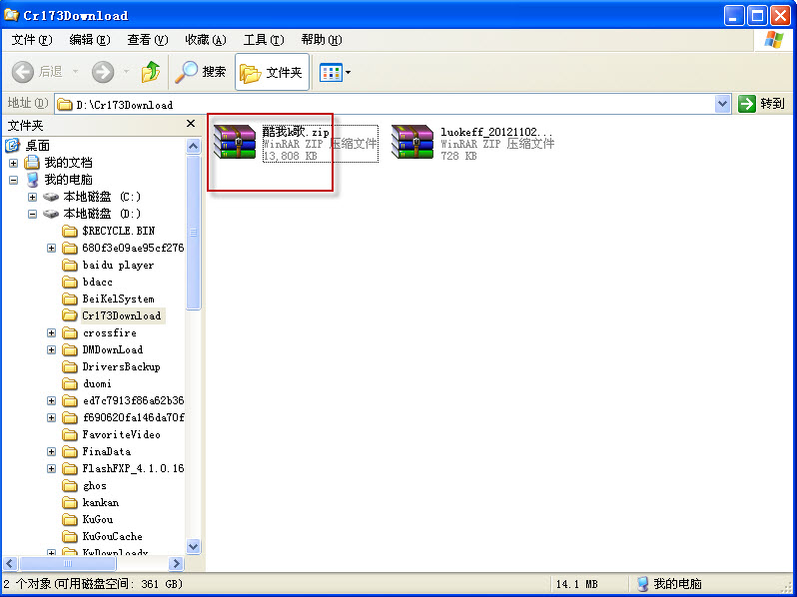
Task: Click the Forward green arrow button
Action: tap(103, 72)
